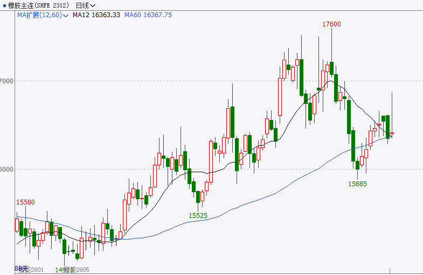Click the 15525 low price marker

click(x=198, y=215)
